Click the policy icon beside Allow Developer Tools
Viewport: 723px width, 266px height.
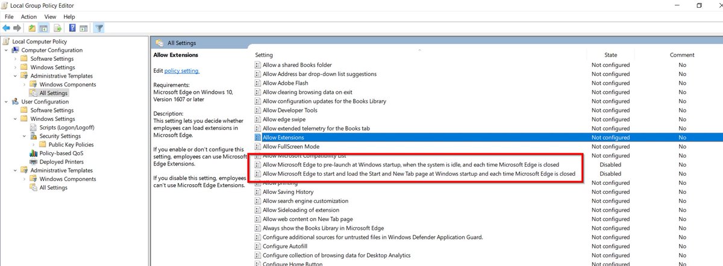point(258,110)
